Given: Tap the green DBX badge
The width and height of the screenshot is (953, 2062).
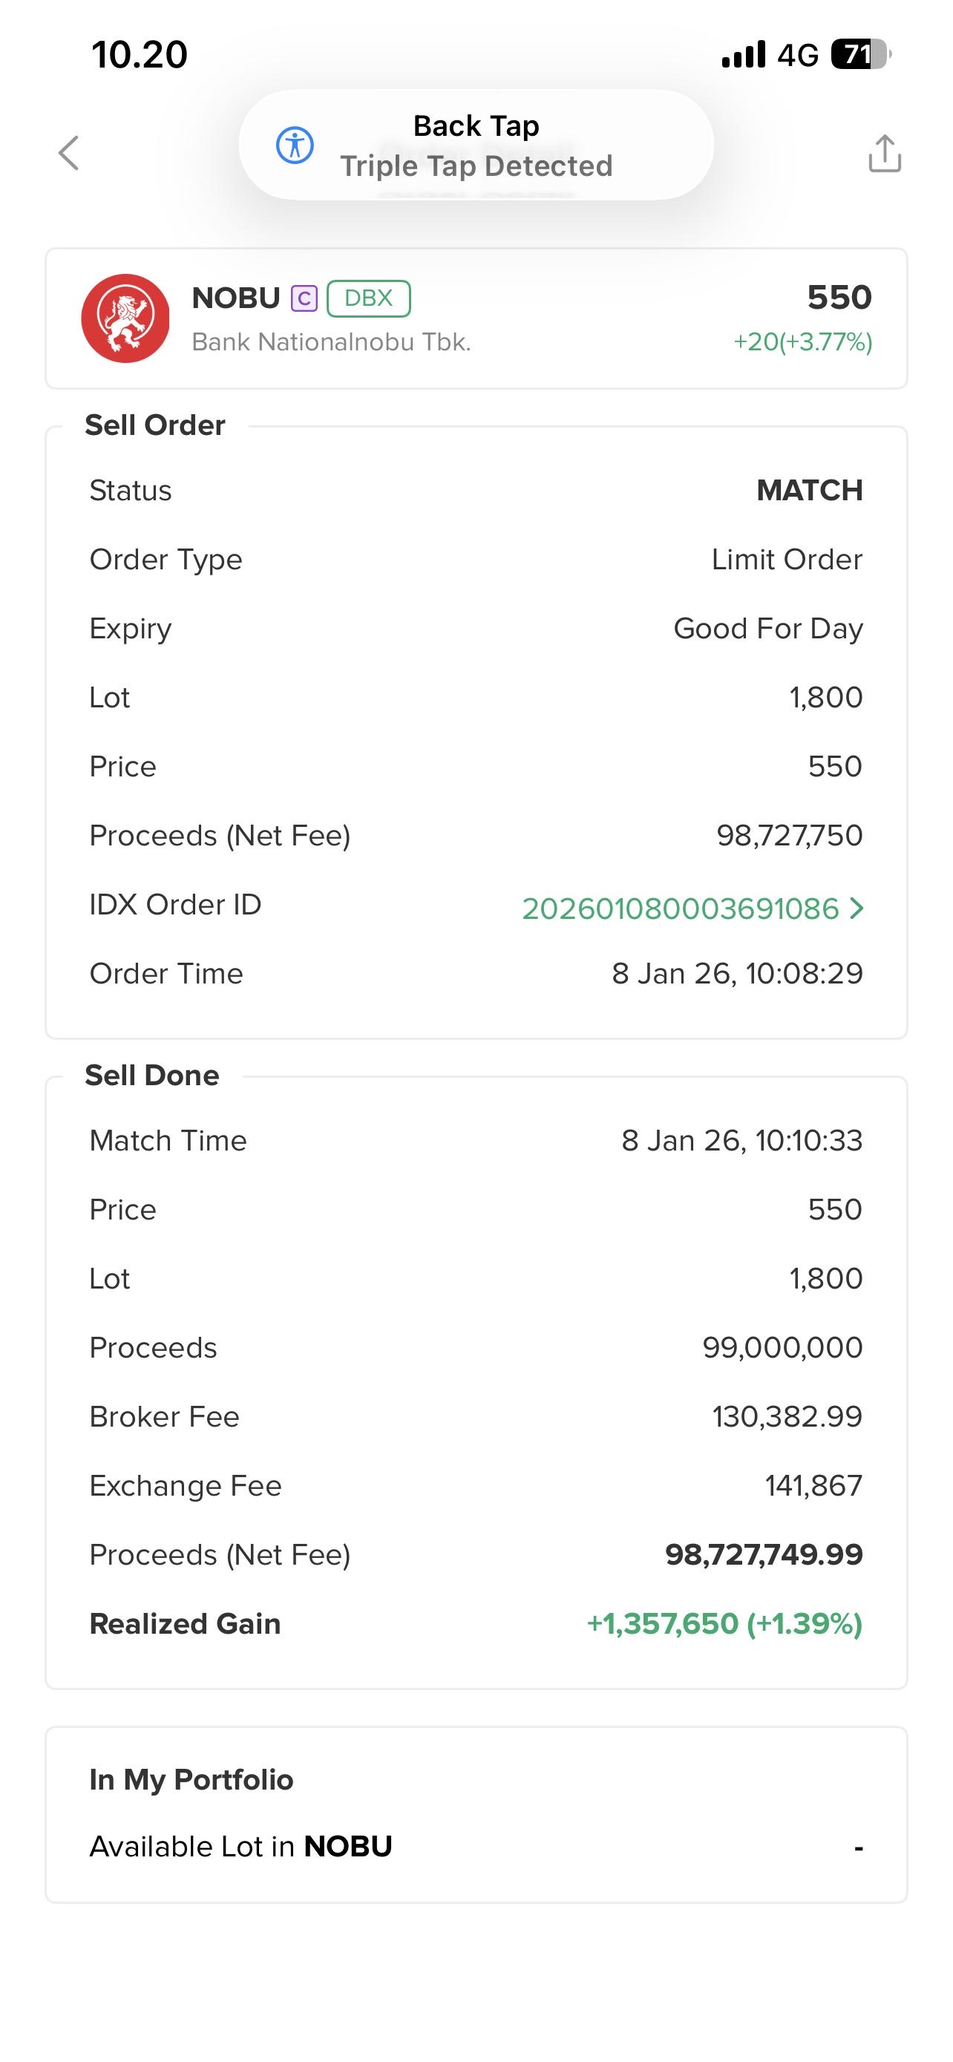Looking at the screenshot, I should click(x=368, y=298).
